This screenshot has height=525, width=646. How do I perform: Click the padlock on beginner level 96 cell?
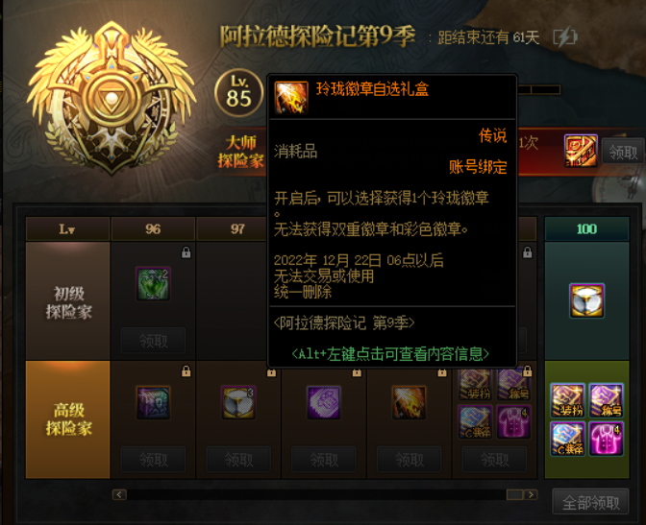tap(186, 252)
